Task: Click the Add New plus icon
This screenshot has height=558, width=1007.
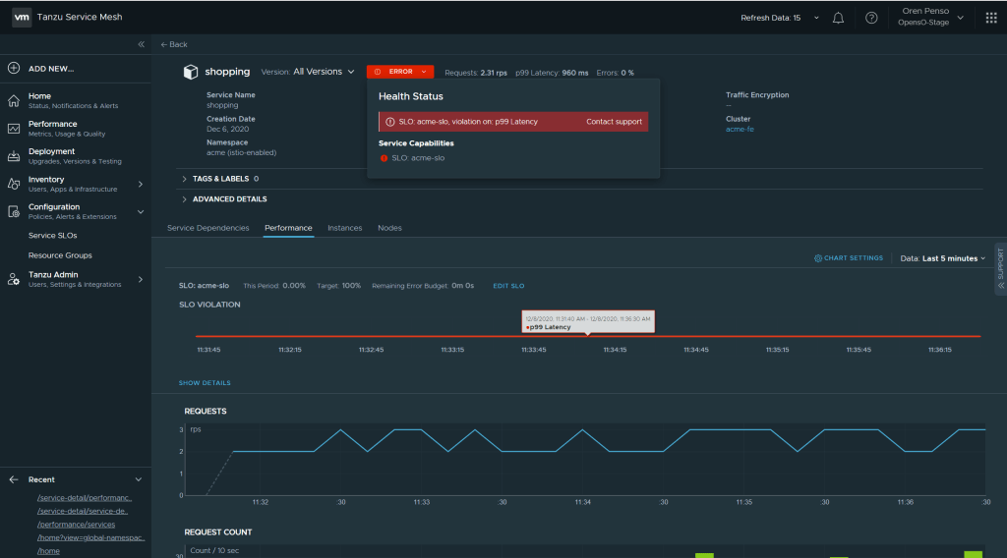Action: (x=14, y=69)
